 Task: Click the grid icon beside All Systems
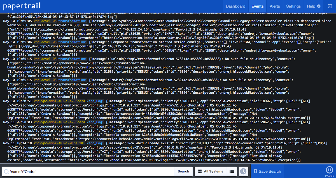(x=200, y=171)
